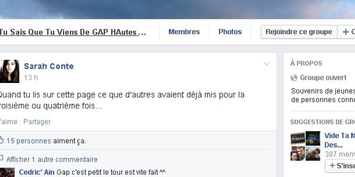Expand Afficher 1 autre commentaire
The image size is (355, 177).
[52, 159]
